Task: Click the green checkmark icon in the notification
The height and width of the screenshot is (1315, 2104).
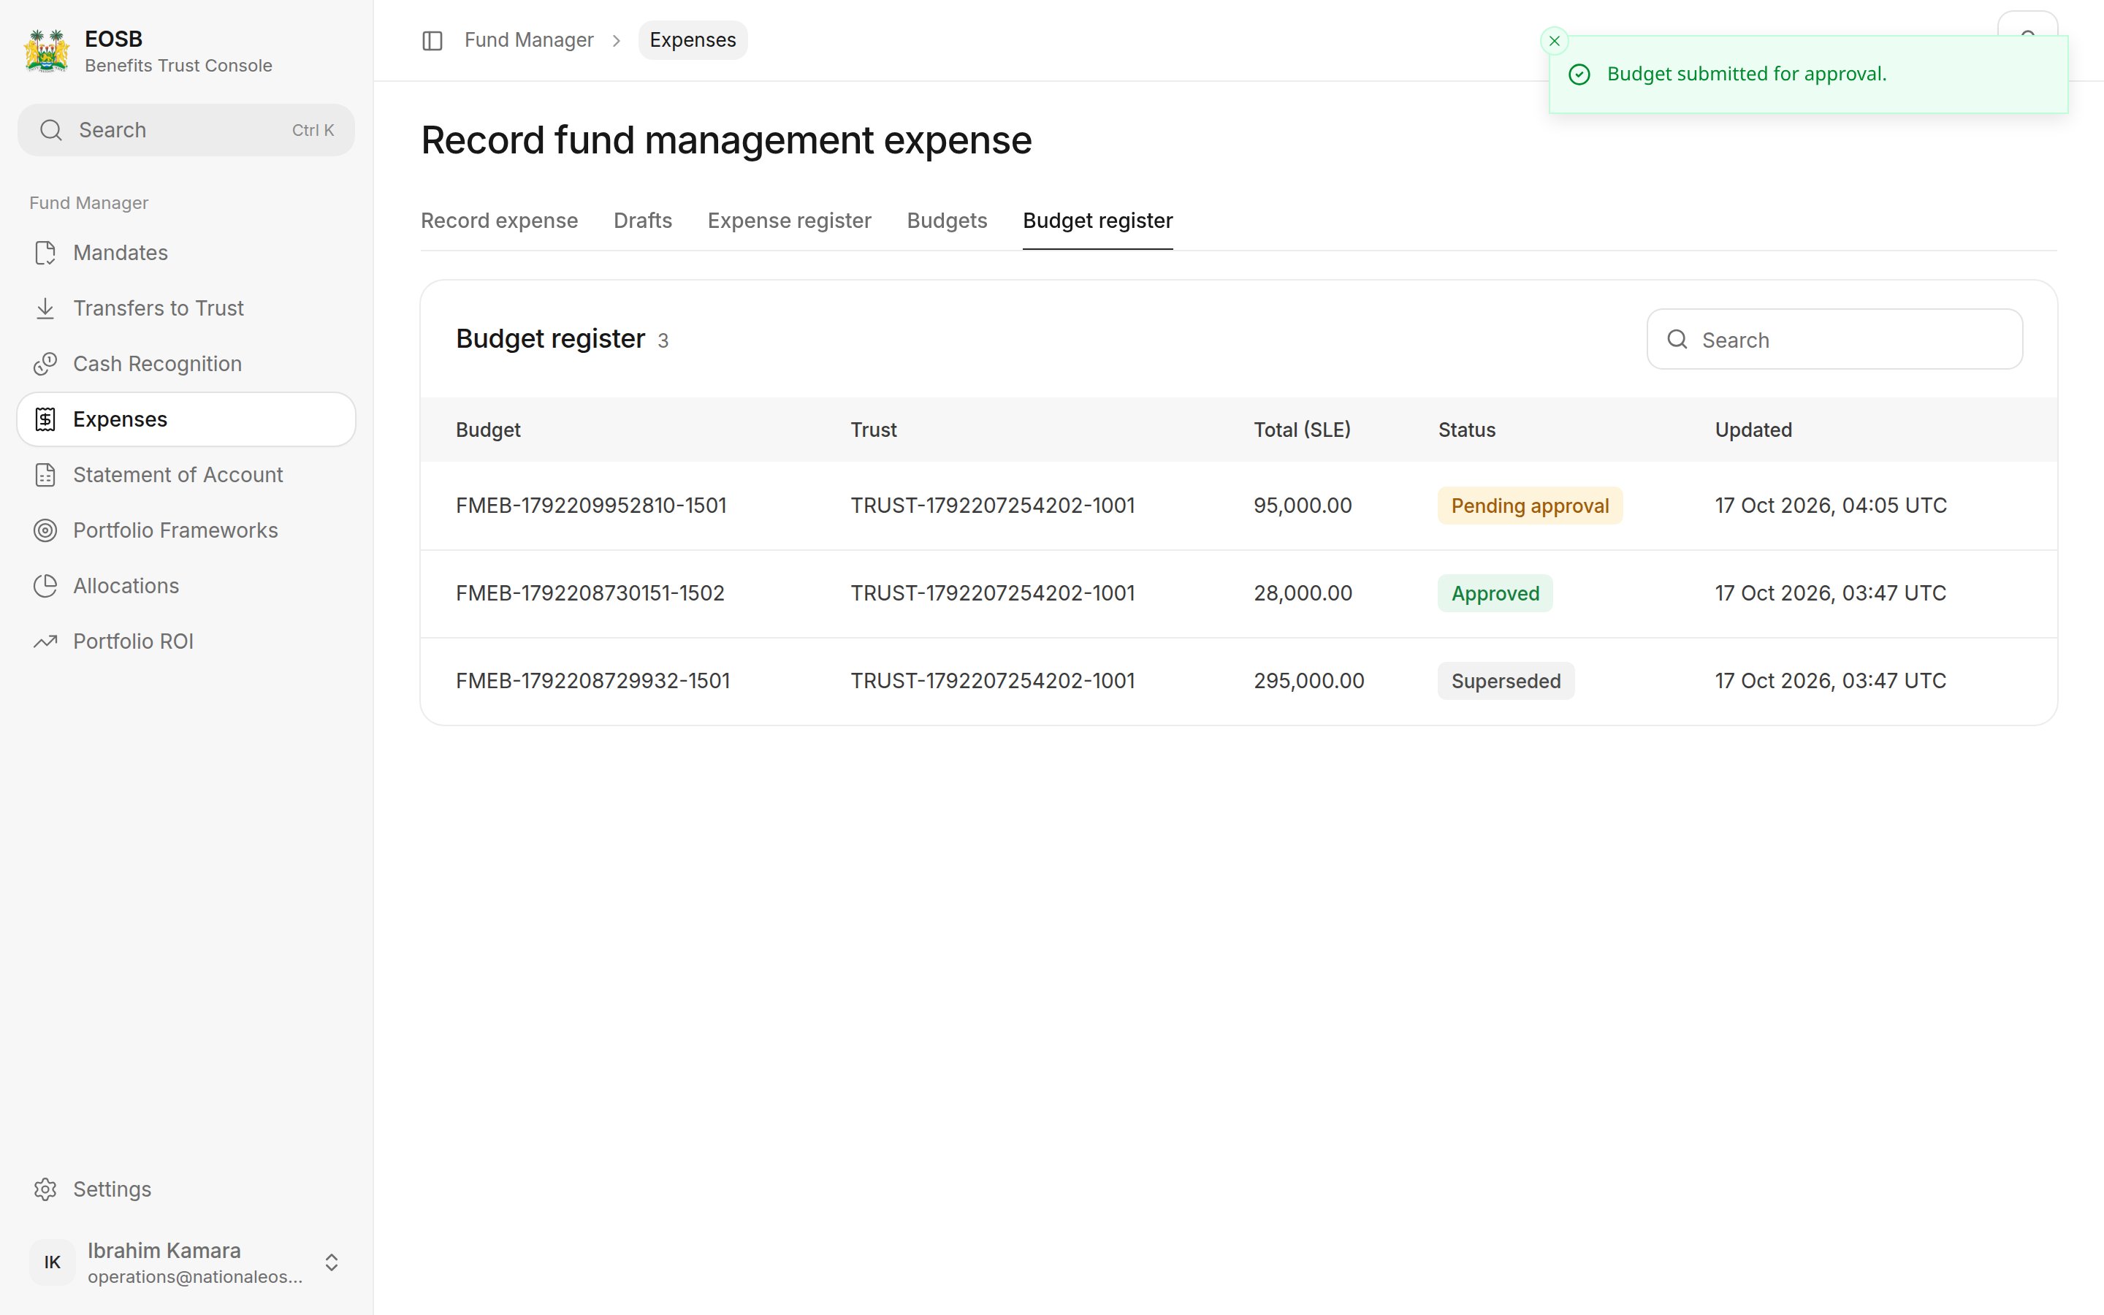Action: [x=1579, y=75]
